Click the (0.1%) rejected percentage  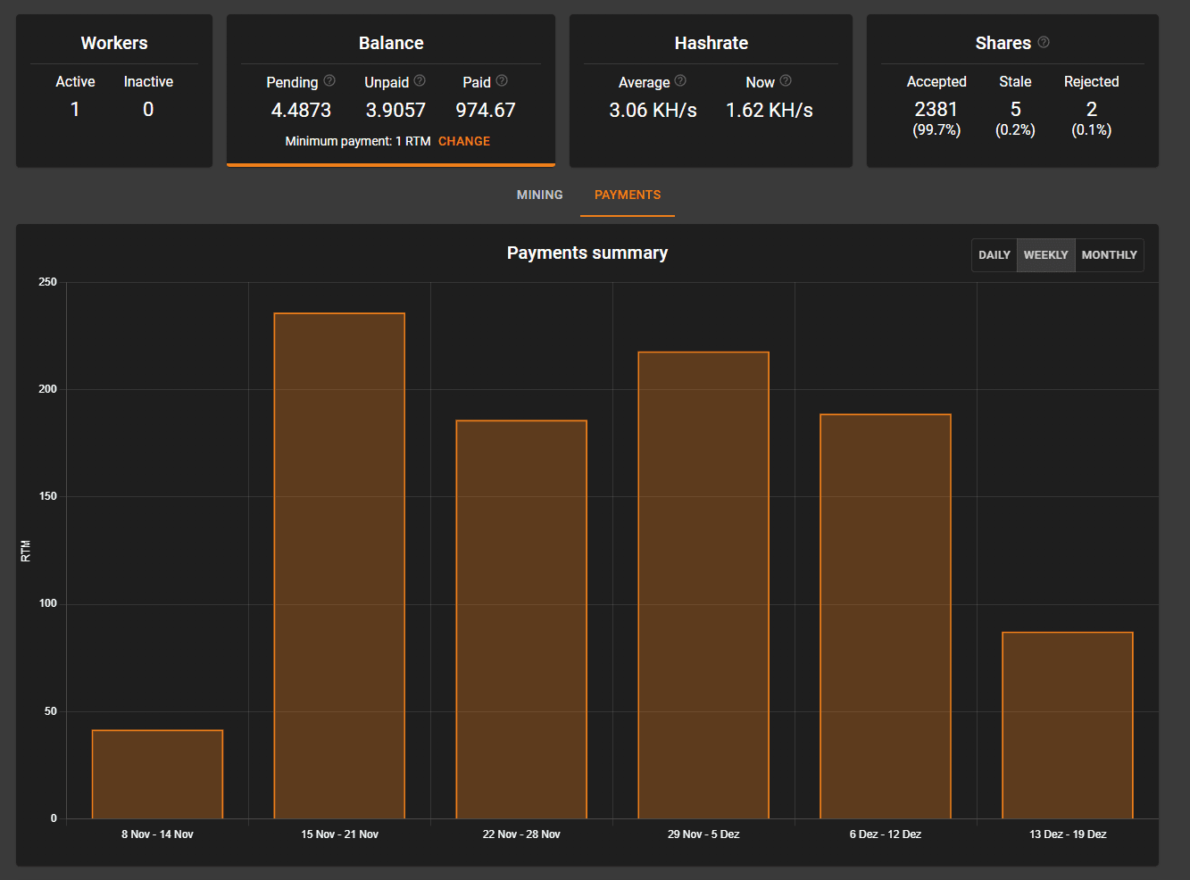coord(1091,130)
